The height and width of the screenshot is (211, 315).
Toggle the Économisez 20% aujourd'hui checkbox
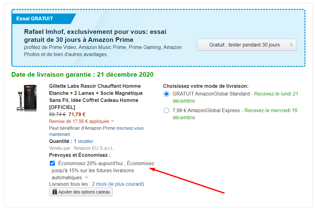pos(52,163)
